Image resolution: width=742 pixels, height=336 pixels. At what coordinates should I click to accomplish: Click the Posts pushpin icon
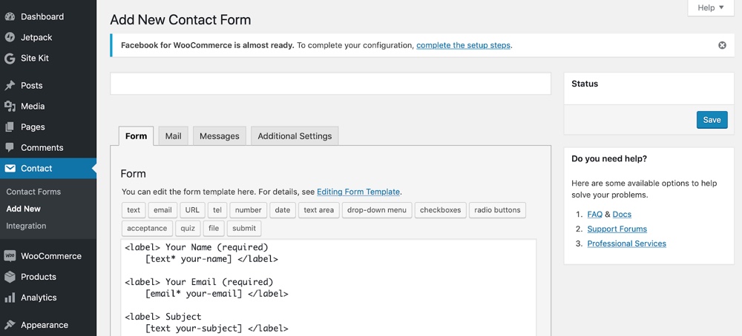tap(10, 85)
